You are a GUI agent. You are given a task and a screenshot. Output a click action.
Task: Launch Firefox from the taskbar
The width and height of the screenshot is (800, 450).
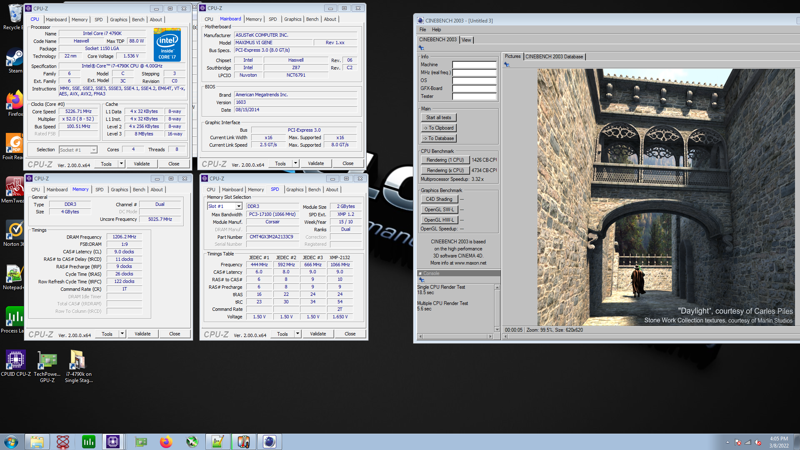(166, 442)
